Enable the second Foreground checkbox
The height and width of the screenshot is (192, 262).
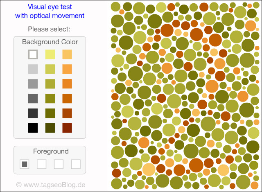coord(42,164)
